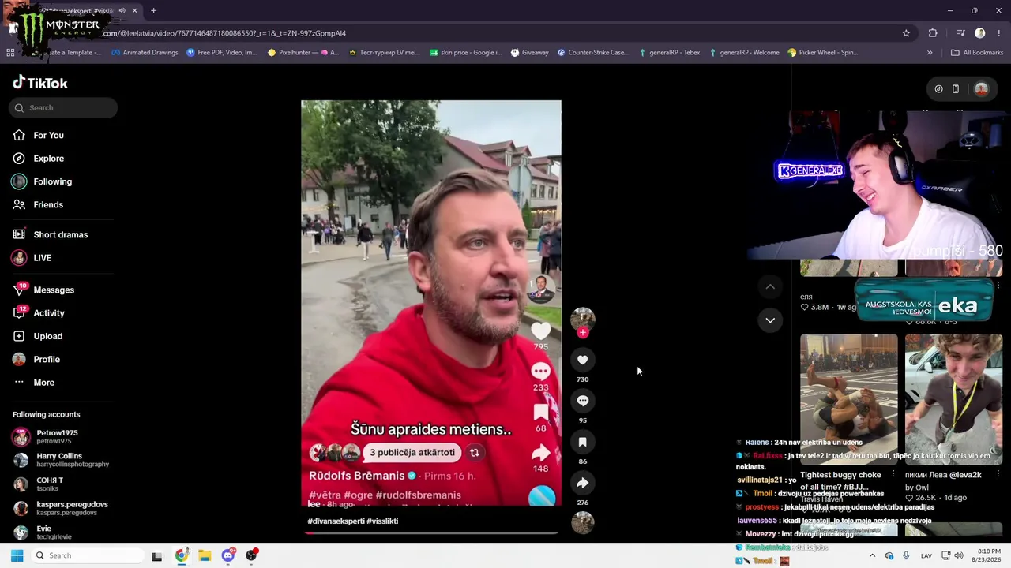
Task: Open the leva2k video thumbnail
Action: (953, 400)
